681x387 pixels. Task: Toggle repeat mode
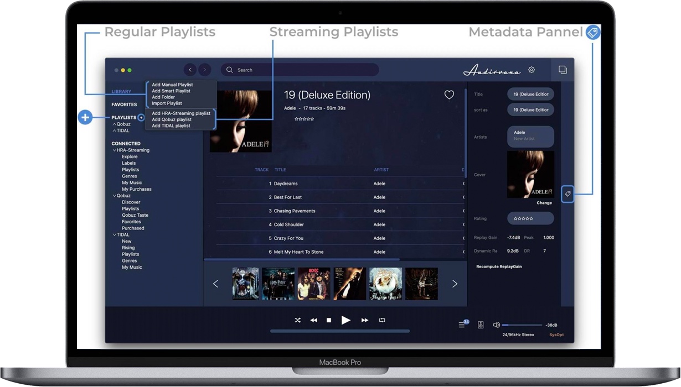point(382,320)
